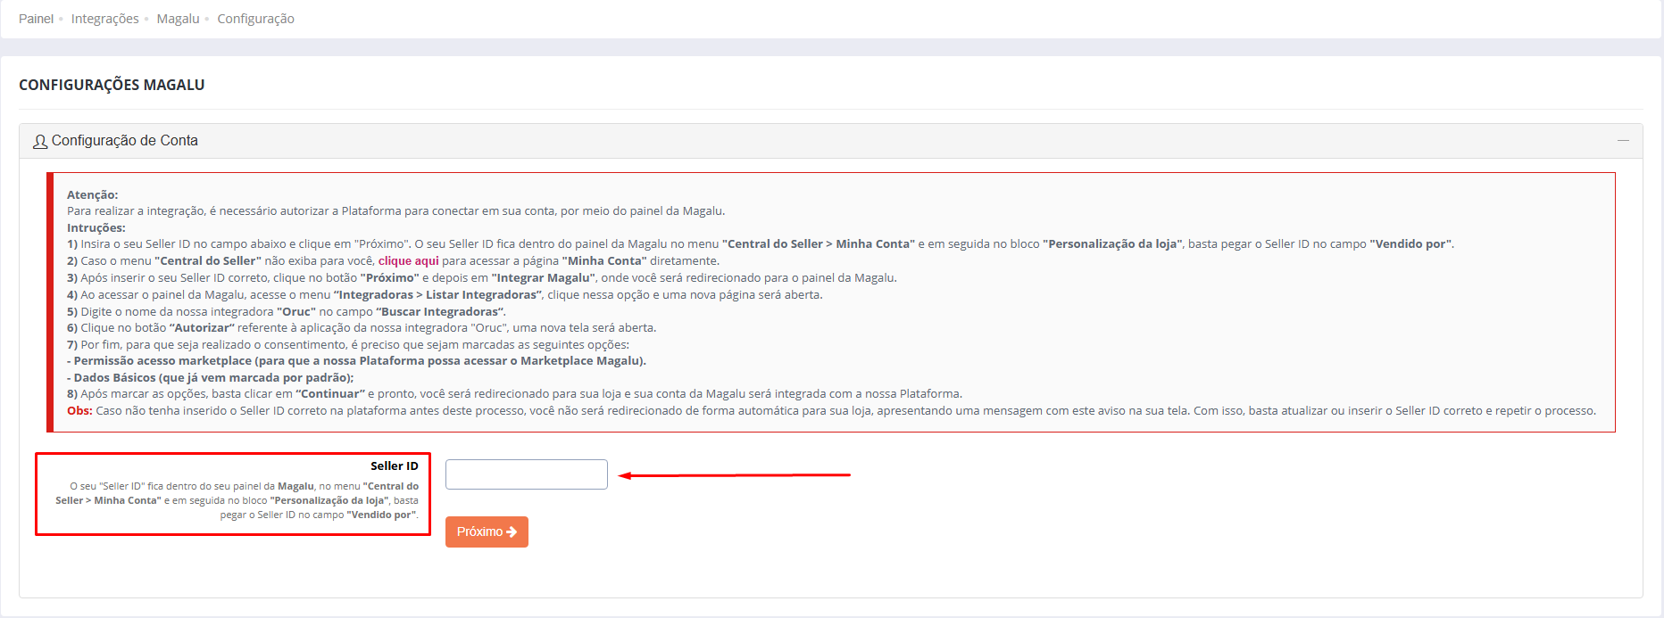Select the Configuração breadcrumb item
Screen dimensions: 1664x618
click(255, 19)
